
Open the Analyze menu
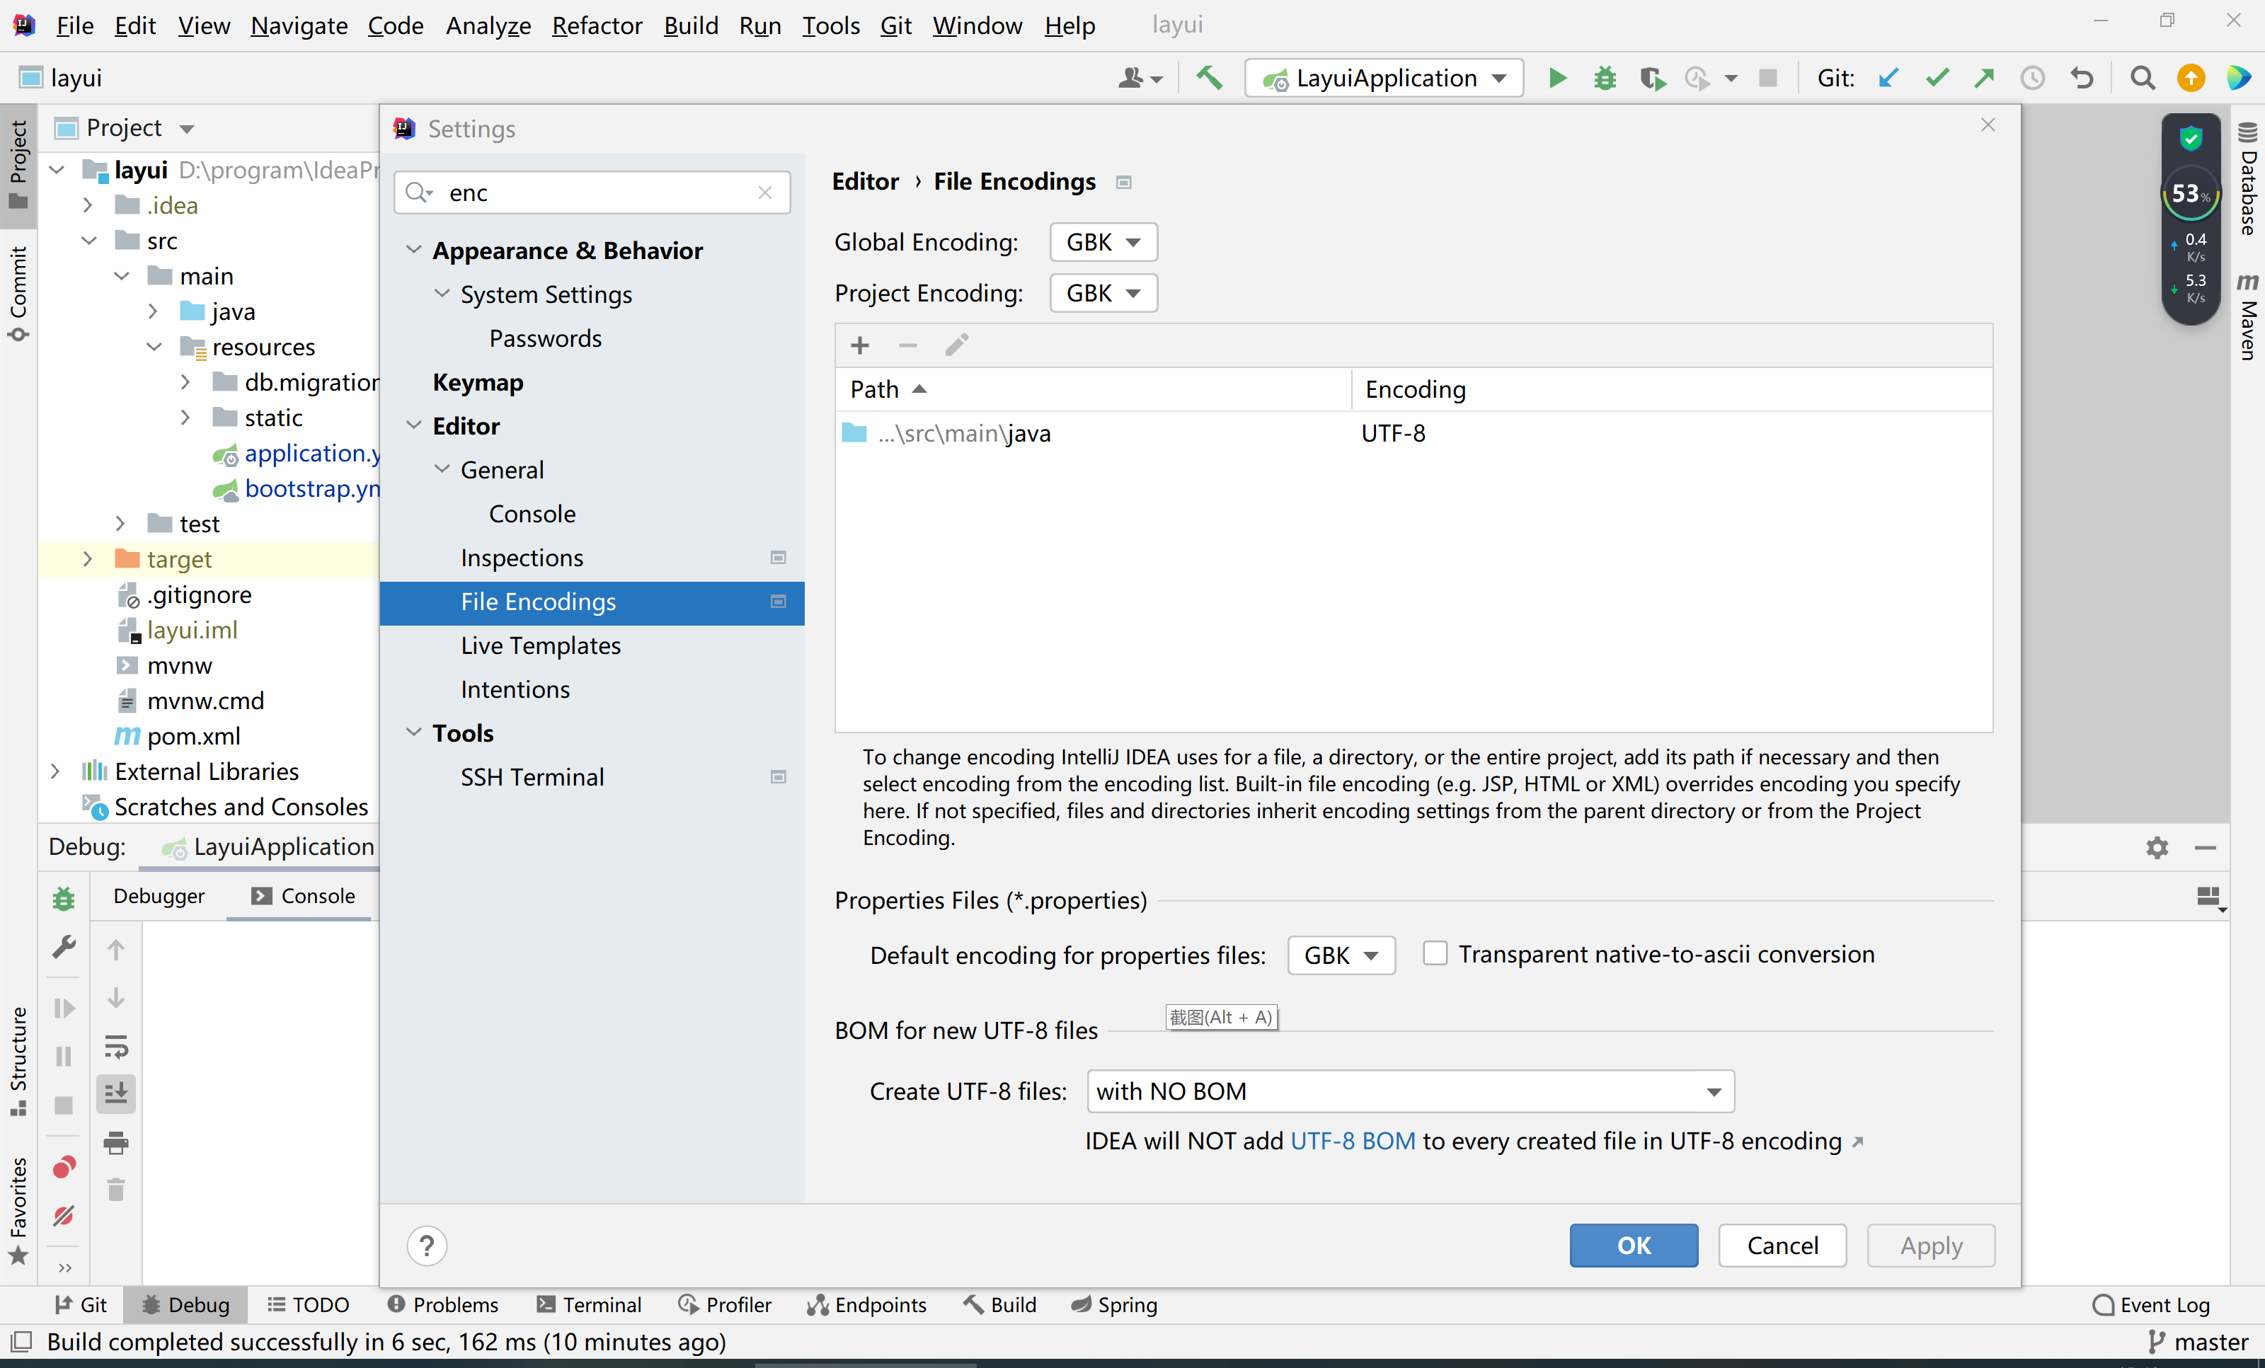pyautogui.click(x=488, y=25)
